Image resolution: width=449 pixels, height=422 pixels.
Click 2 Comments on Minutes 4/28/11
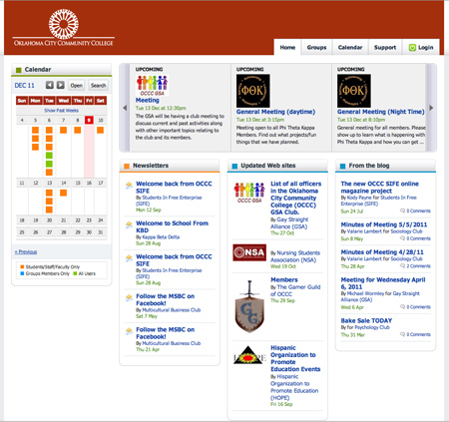(418, 266)
